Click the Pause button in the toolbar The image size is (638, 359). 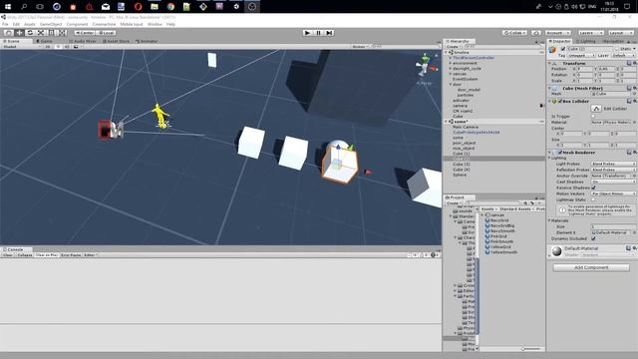tap(319, 33)
